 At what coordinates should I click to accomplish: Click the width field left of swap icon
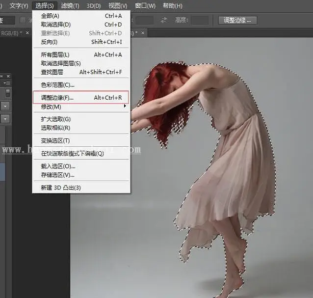pyautogui.click(x=144, y=20)
